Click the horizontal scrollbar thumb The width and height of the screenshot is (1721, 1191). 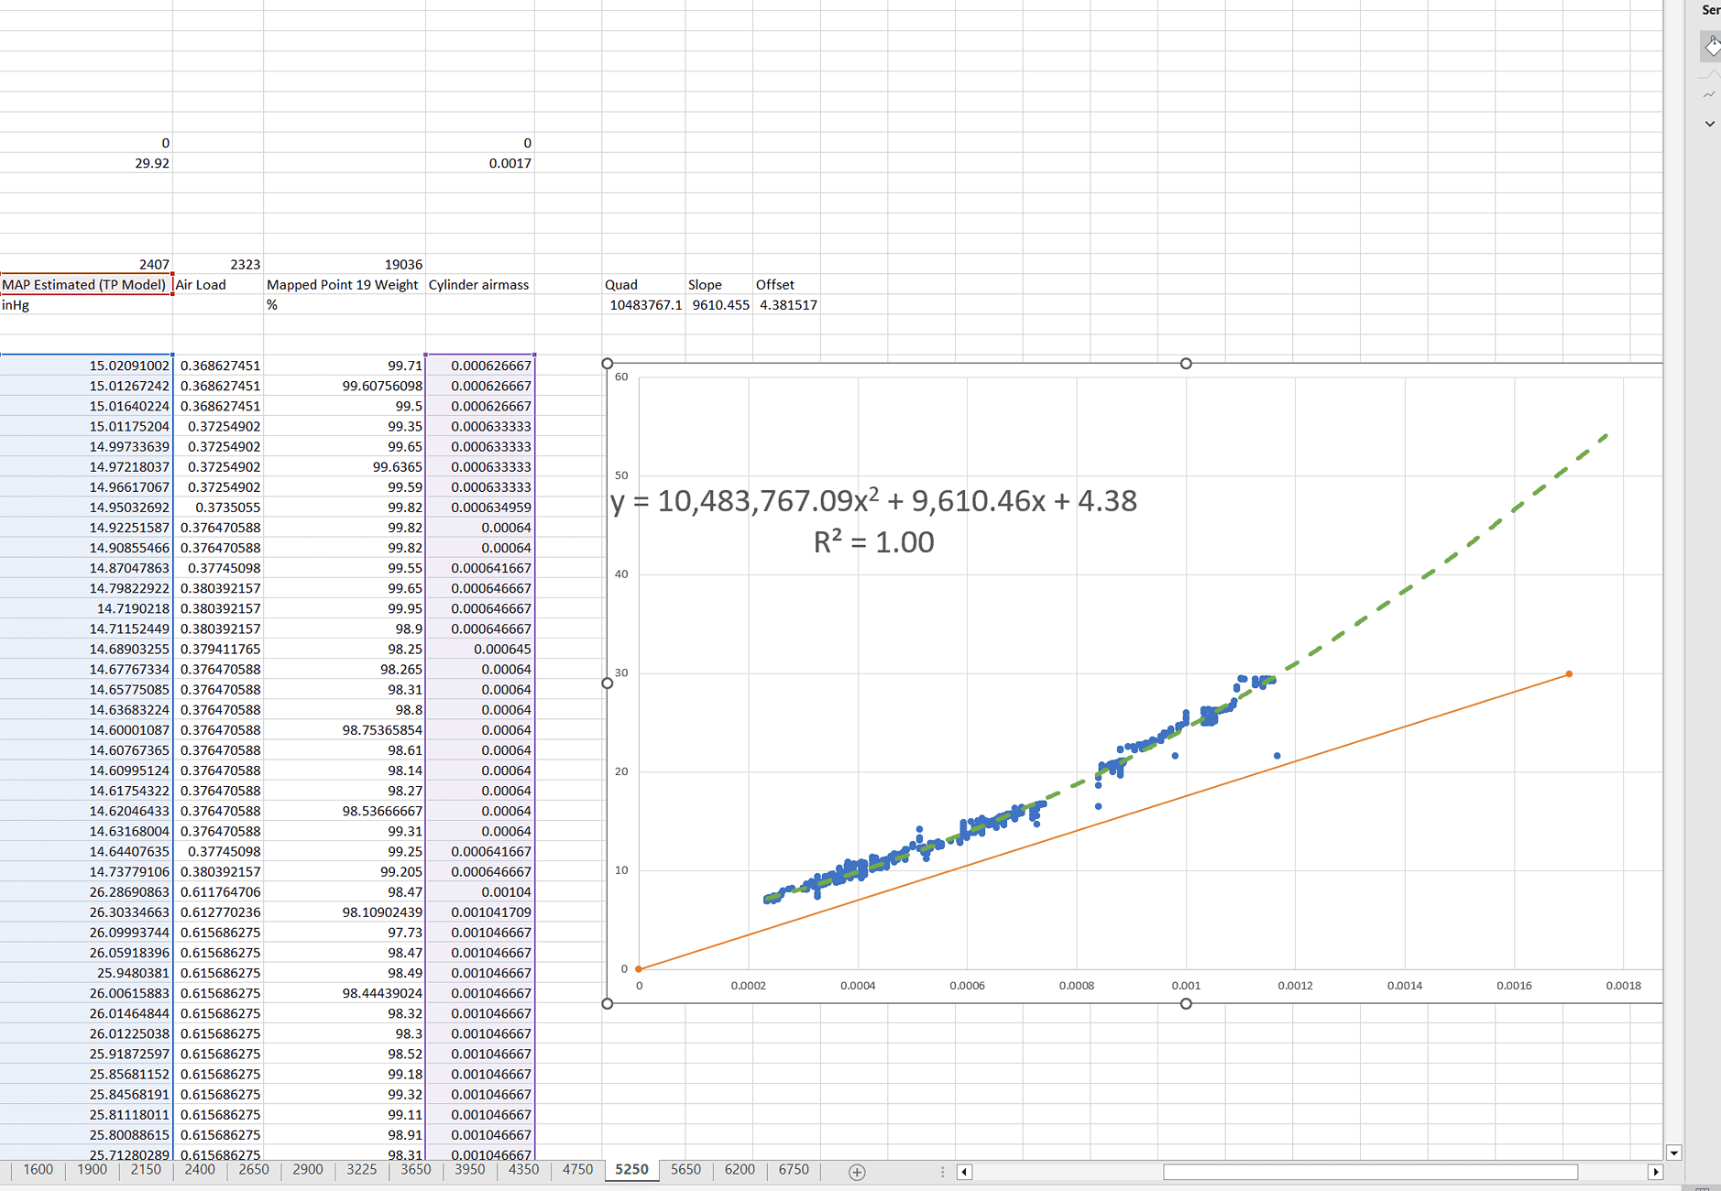tap(1370, 1172)
